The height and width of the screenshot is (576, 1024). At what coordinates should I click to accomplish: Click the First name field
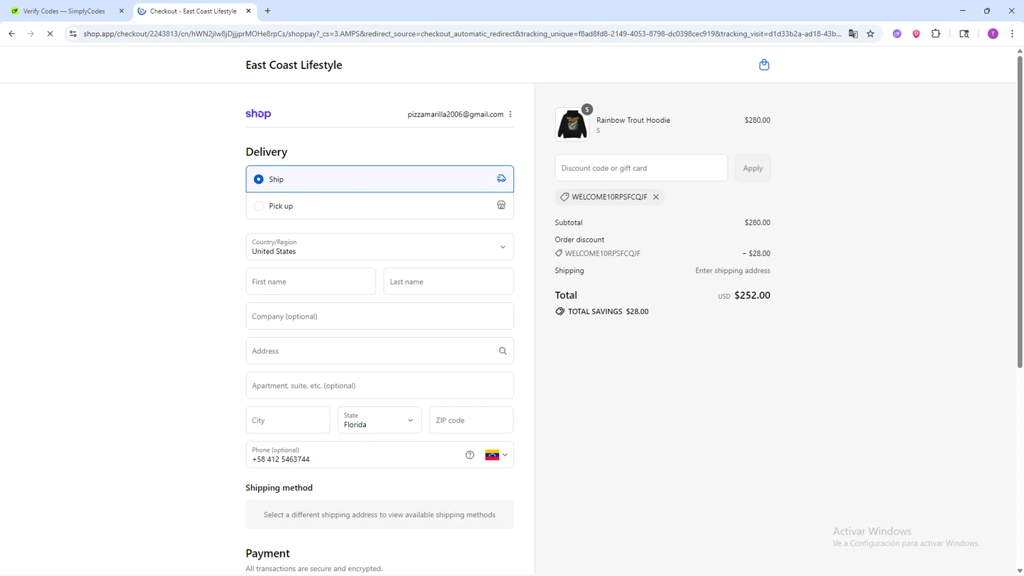pyautogui.click(x=311, y=281)
